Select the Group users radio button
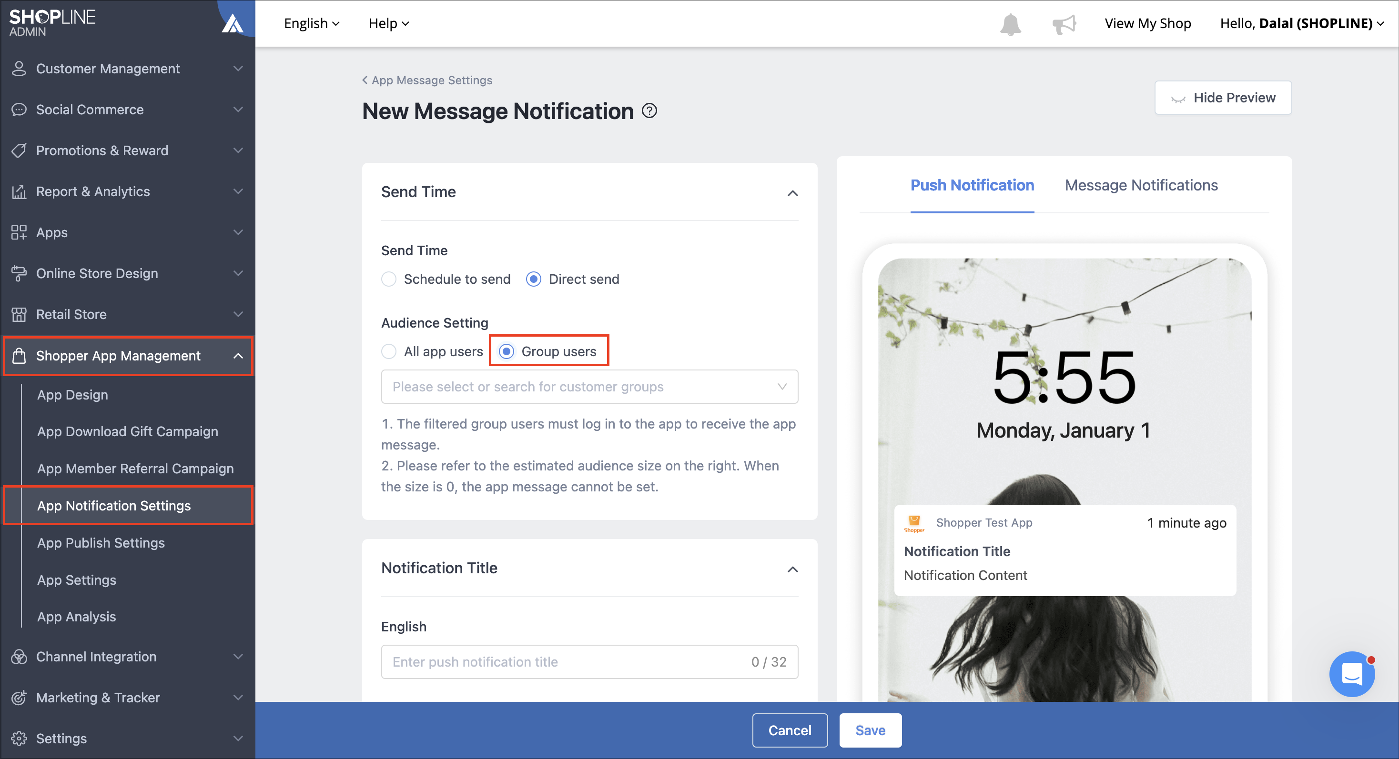The width and height of the screenshot is (1399, 759). tap(506, 351)
